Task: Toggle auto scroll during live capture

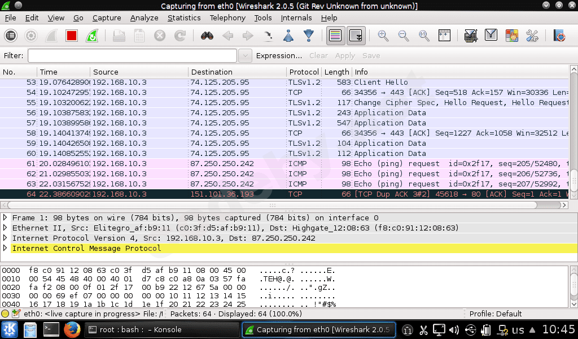Action: click(x=356, y=36)
